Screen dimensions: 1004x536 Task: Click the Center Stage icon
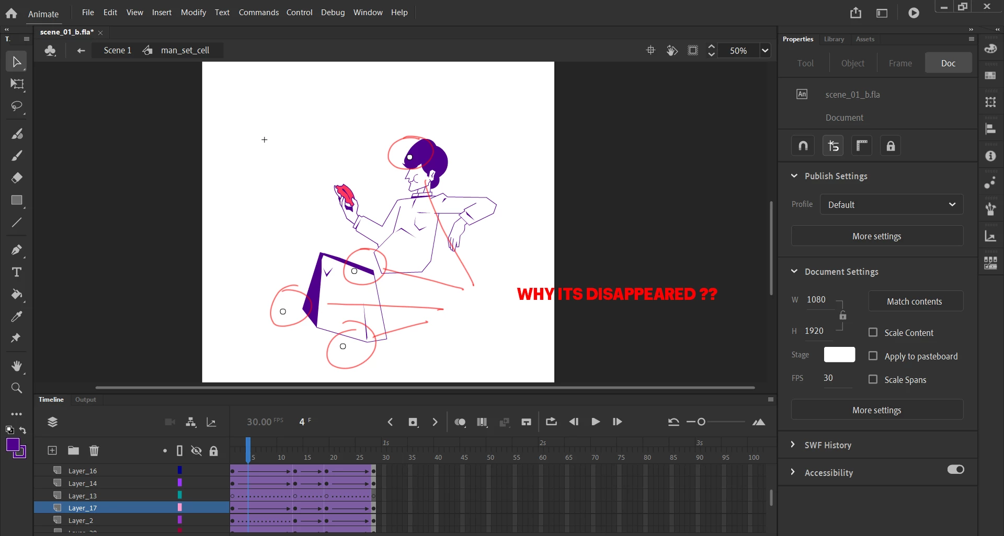pyautogui.click(x=651, y=50)
